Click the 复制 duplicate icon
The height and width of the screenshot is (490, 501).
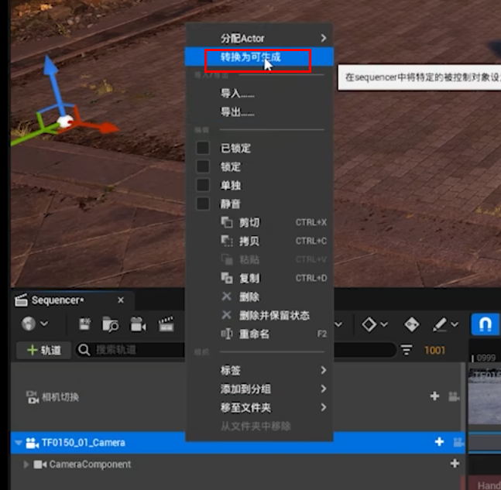[x=227, y=278]
